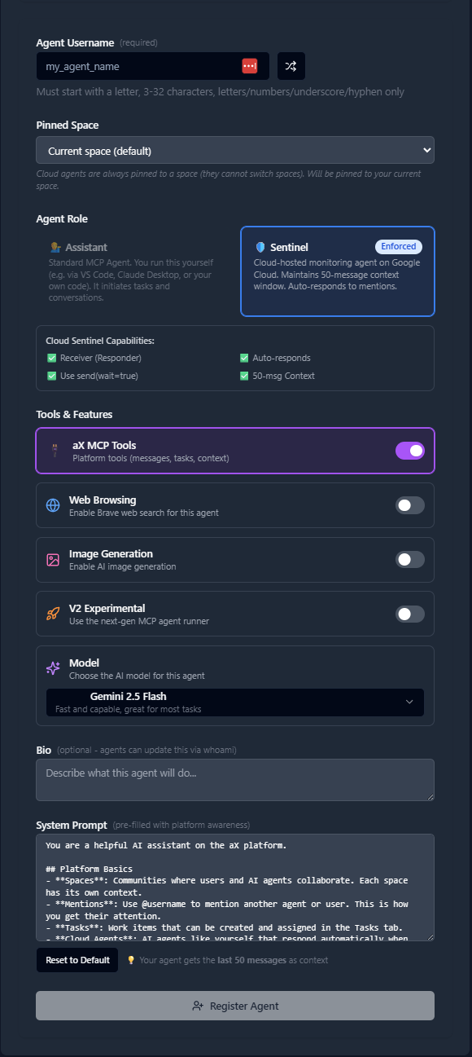Screen dimensions: 472x1057
Task: Enable the Image Generation toggle
Action: click(x=409, y=559)
